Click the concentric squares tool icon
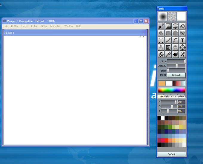 click(x=168, y=47)
